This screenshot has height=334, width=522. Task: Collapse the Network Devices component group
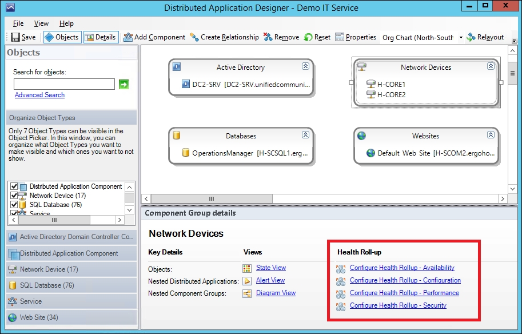click(x=491, y=66)
